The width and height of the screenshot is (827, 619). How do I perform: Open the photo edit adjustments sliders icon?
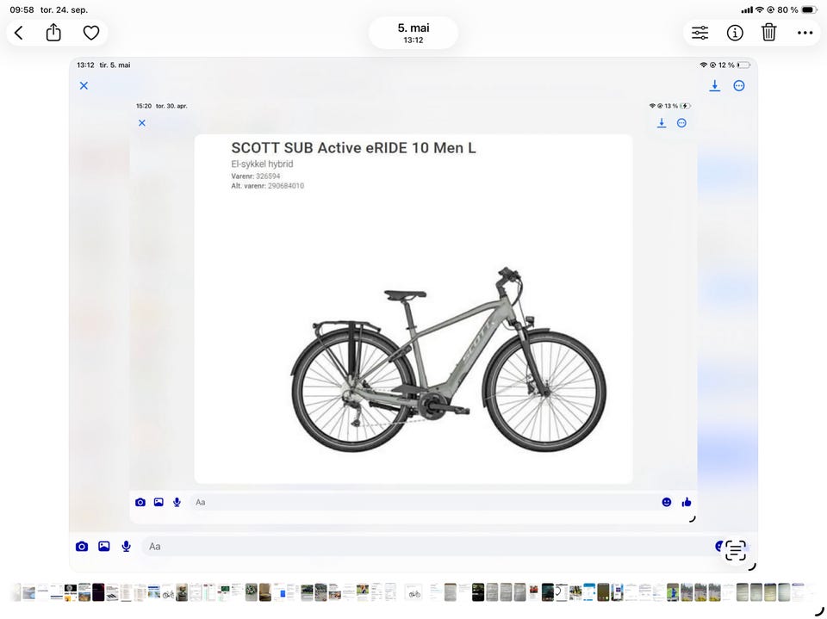pyautogui.click(x=700, y=33)
